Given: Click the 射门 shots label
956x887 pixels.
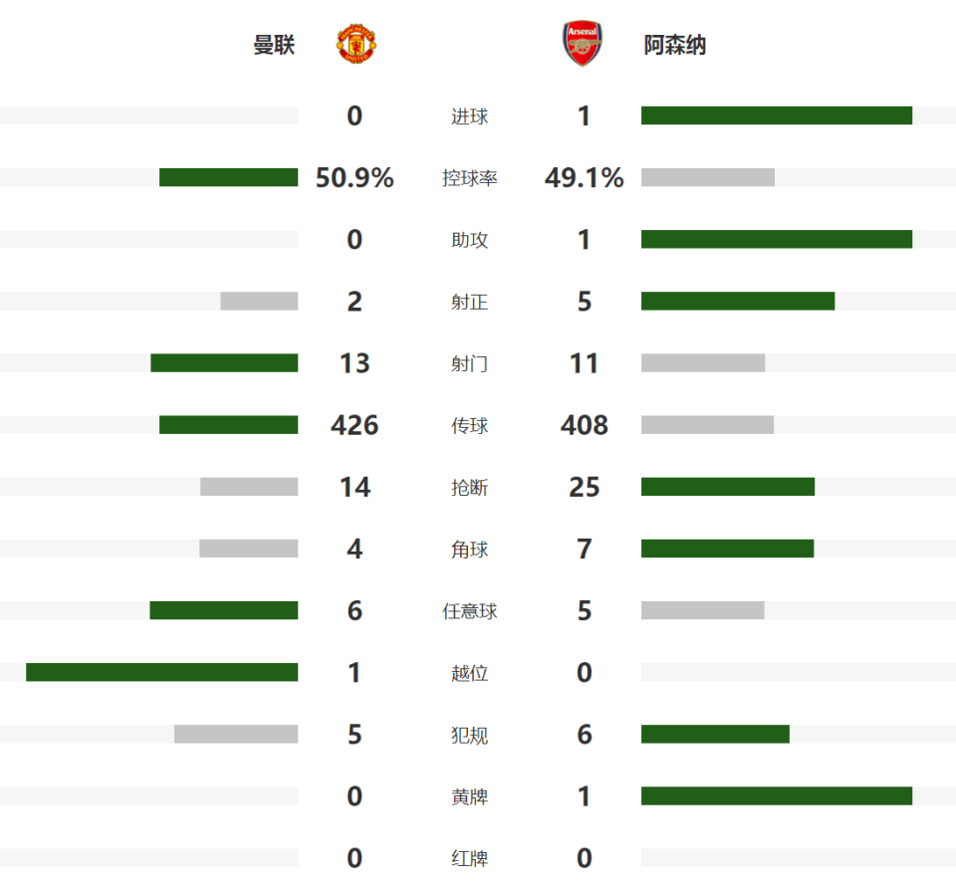Looking at the screenshot, I should point(469,364).
